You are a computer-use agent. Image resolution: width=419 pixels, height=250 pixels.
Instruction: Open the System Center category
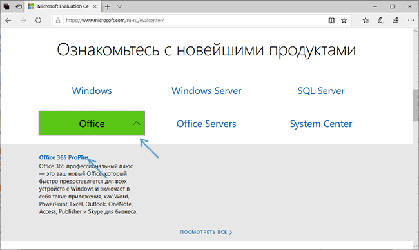(321, 124)
